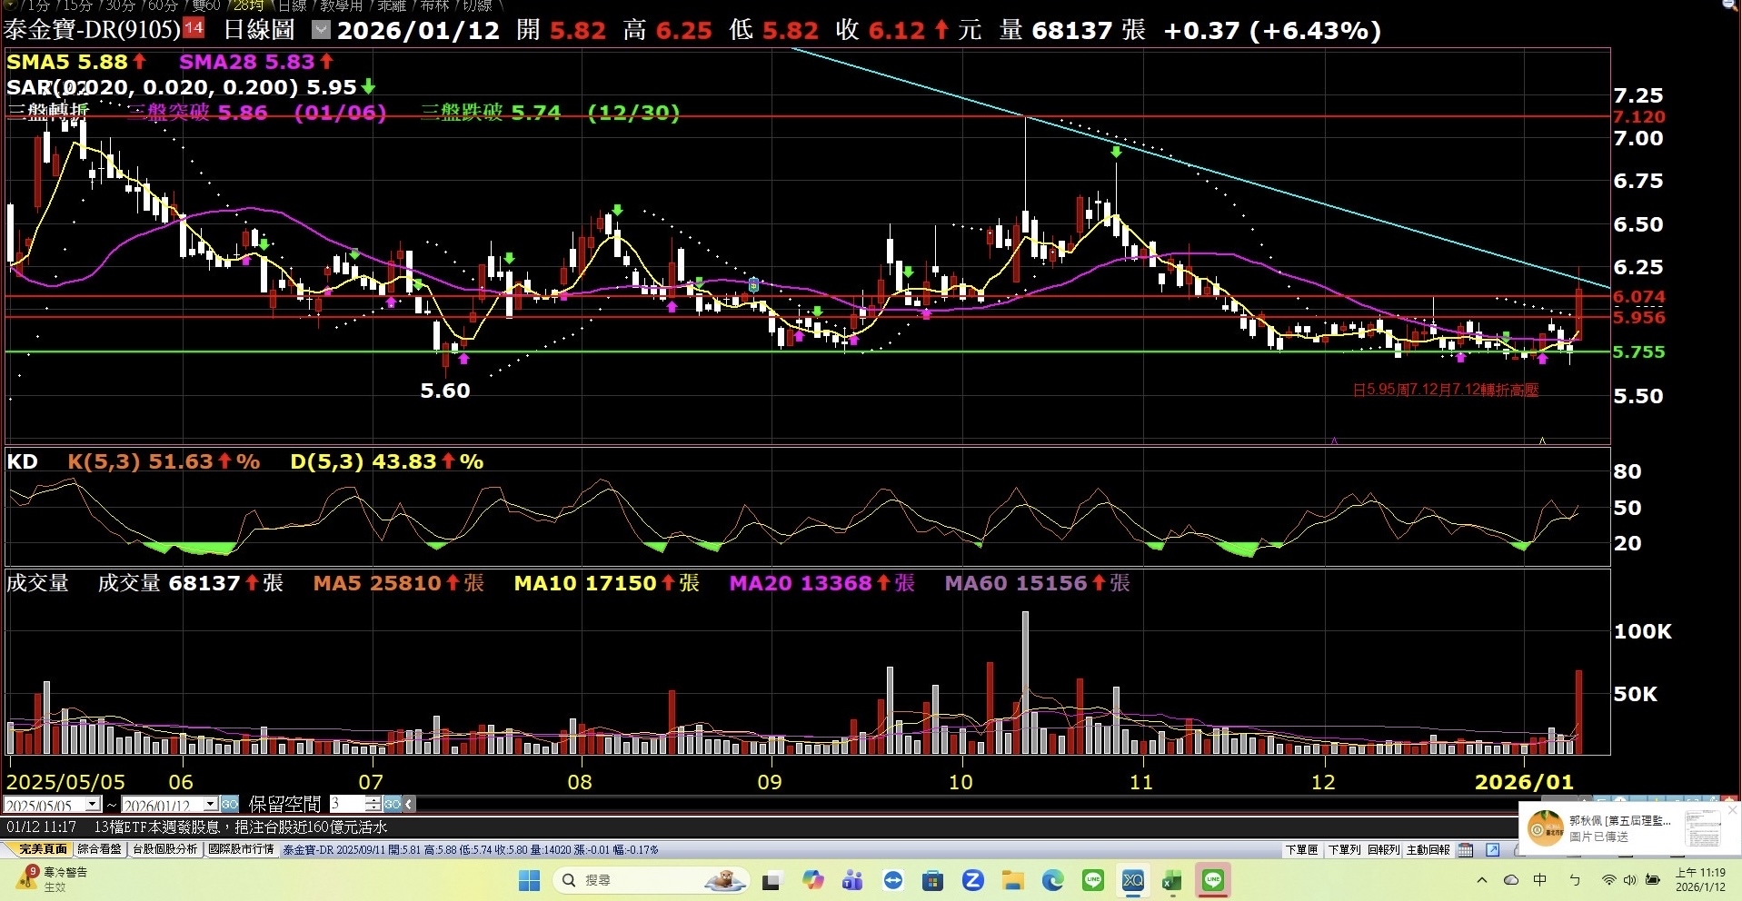Click the blue arrow pop-out icon
This screenshot has width=1742, height=901.
1493,850
